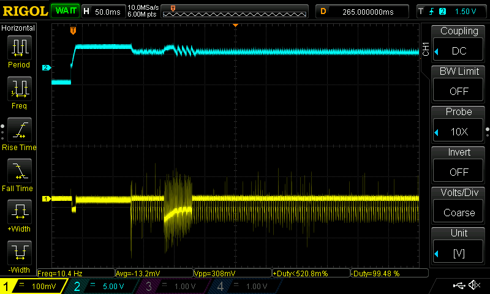Select the Fall Time measurement icon
Viewport: 490px width, 294px height.
tap(20, 171)
